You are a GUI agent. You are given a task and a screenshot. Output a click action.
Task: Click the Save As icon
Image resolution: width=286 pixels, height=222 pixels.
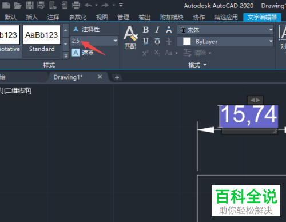click(41, 5)
